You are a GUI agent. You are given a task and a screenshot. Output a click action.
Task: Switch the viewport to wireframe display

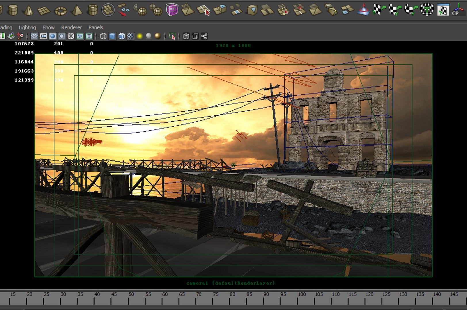(103, 36)
